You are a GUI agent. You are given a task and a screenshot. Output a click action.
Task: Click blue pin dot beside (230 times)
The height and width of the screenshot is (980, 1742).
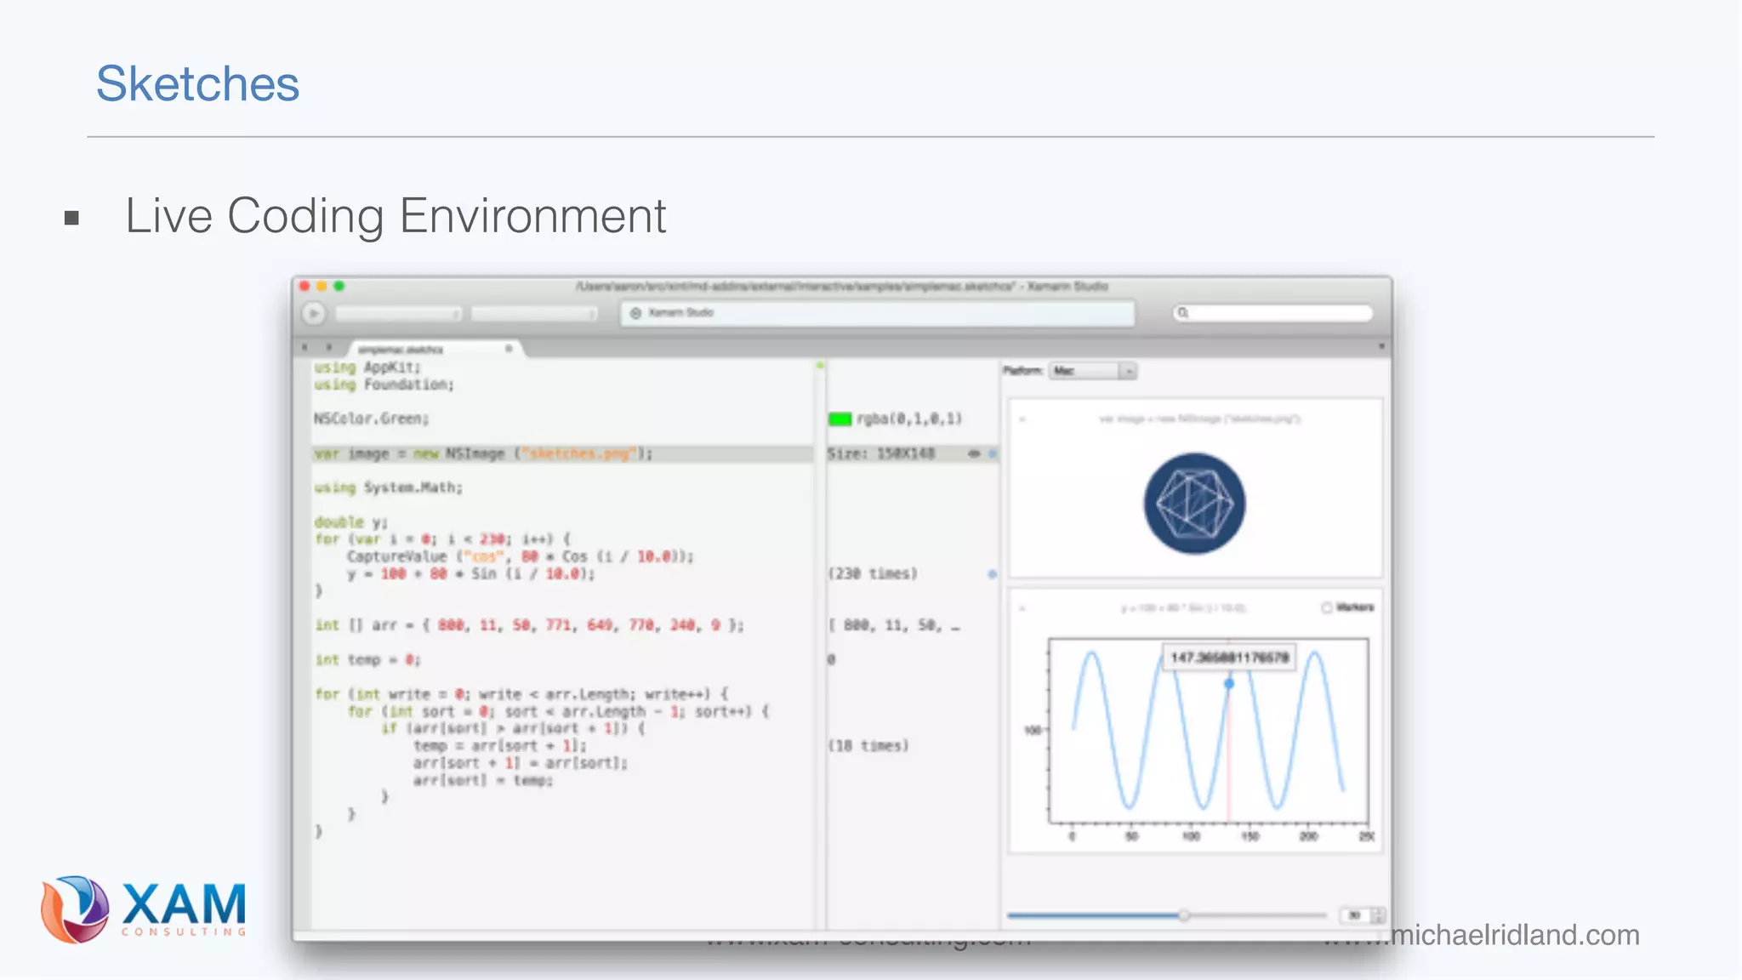coord(992,574)
